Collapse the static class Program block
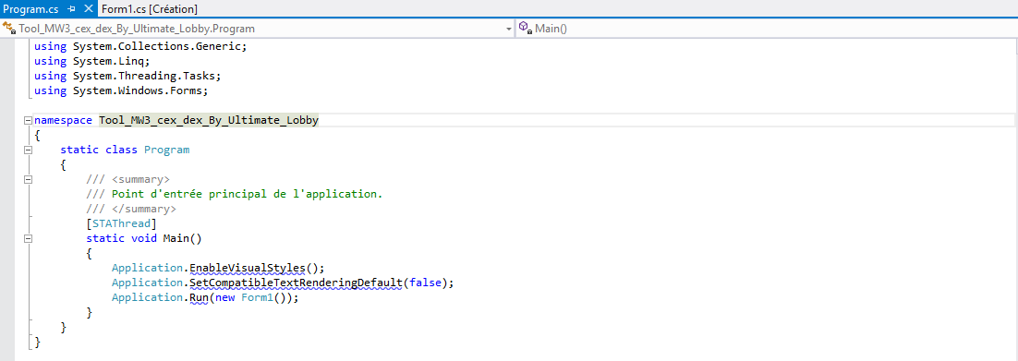Image resolution: width=1018 pixels, height=361 pixels. pos(28,150)
